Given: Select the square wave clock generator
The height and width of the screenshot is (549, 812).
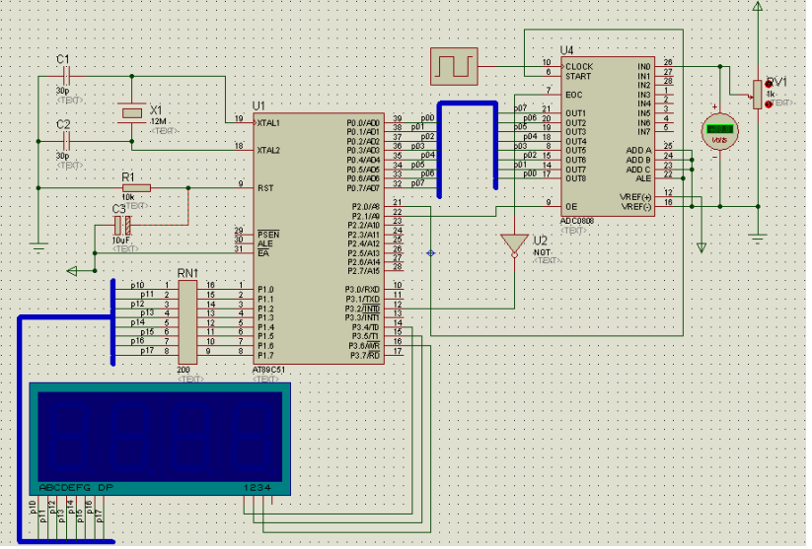Looking at the screenshot, I should [x=453, y=67].
